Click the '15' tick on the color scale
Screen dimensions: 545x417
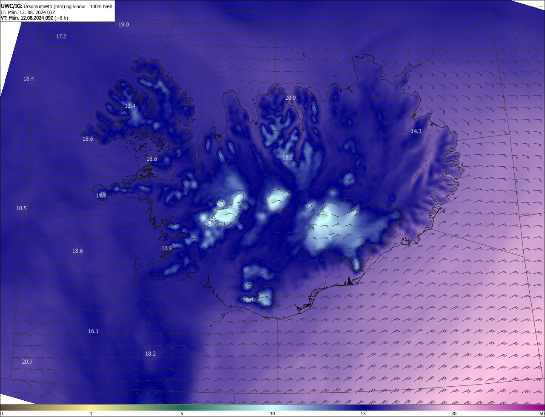(363, 414)
